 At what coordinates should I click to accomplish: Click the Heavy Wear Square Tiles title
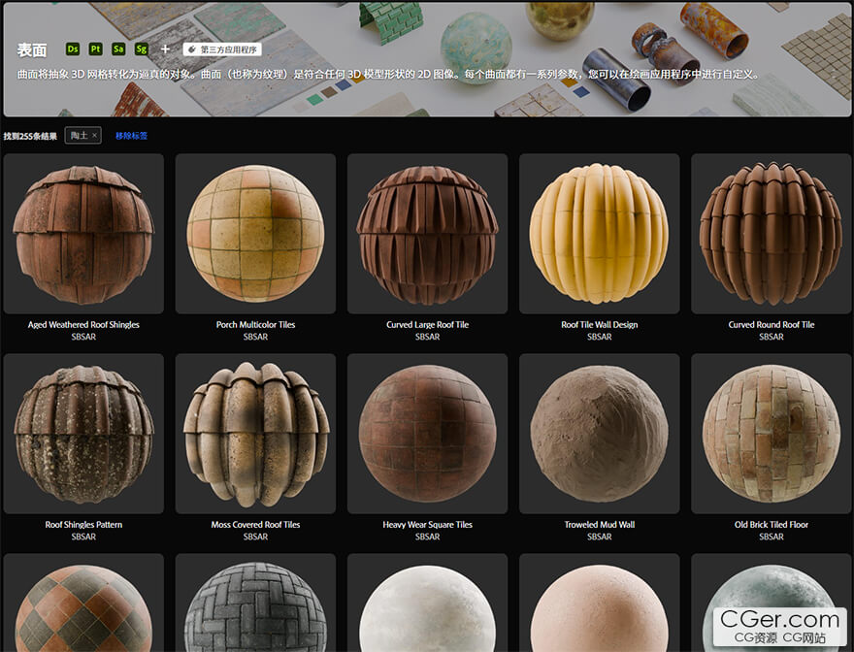pyautogui.click(x=428, y=525)
